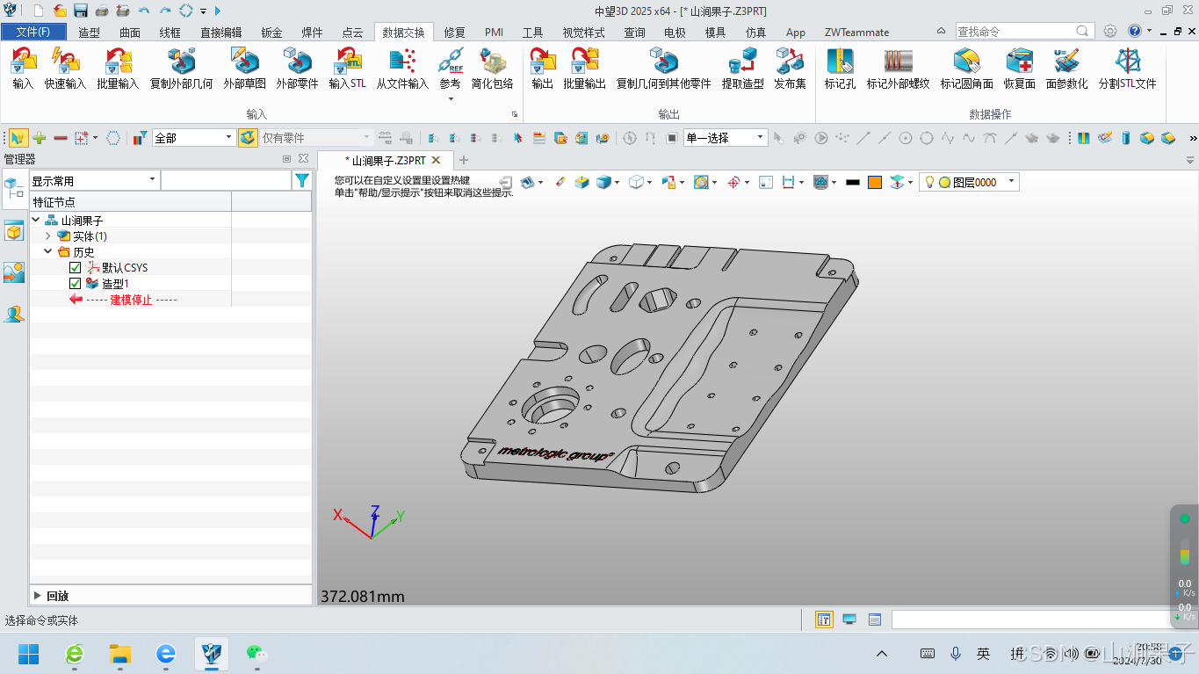This screenshot has width=1199, height=674.
Task: Open WeChat from the taskbar
Action: (x=256, y=653)
